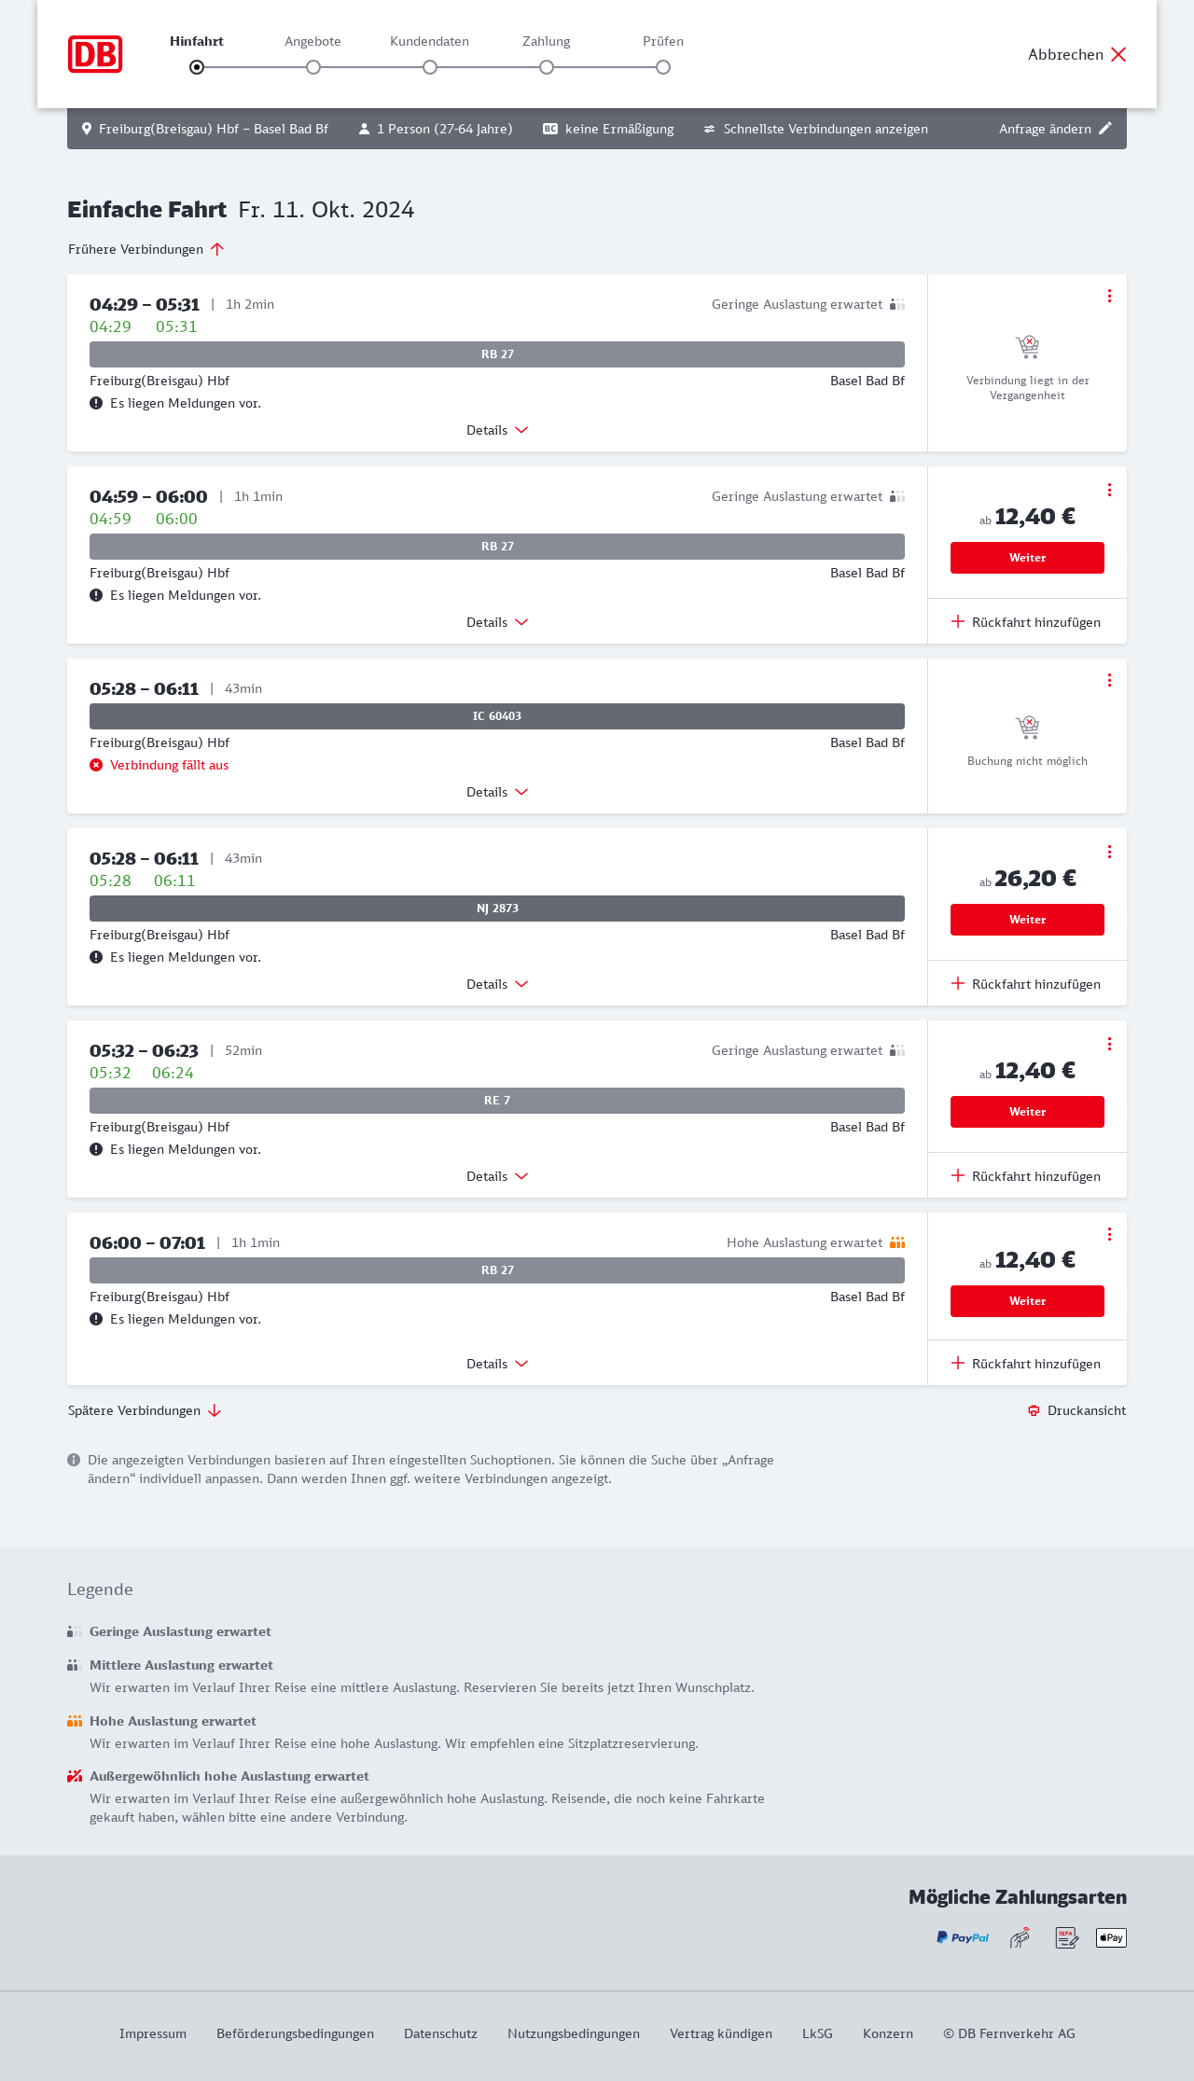Click the Apple Pay payment icon
This screenshot has height=2081, width=1194.
coord(1111,1937)
